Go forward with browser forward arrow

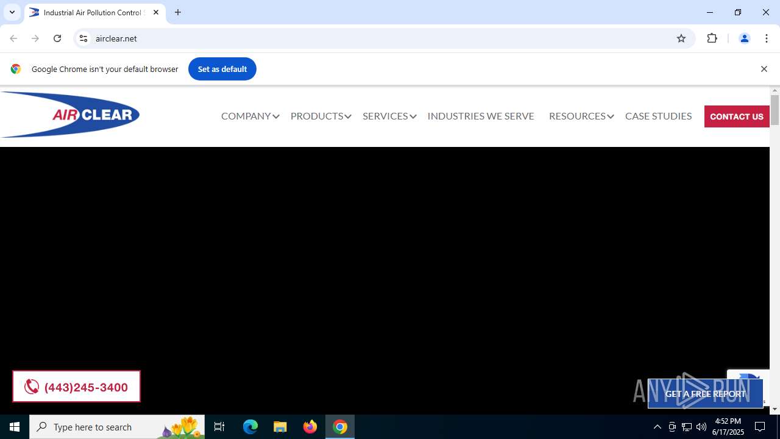(35, 38)
